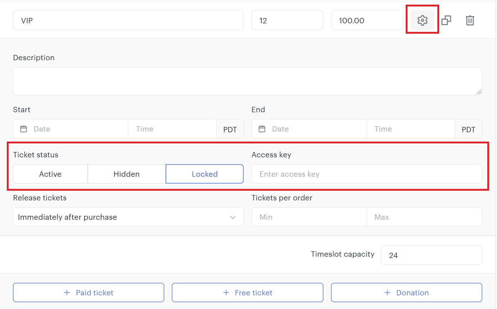Click plus icon on Donation button

pyautogui.click(x=387, y=293)
